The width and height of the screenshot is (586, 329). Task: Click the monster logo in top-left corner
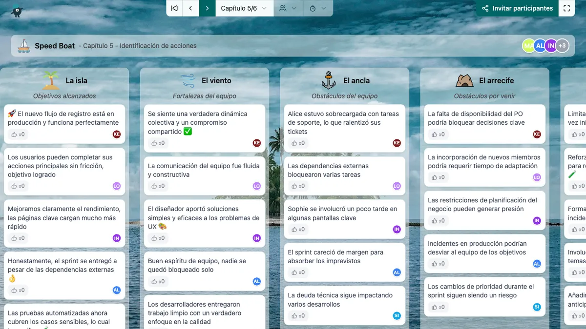point(18,11)
